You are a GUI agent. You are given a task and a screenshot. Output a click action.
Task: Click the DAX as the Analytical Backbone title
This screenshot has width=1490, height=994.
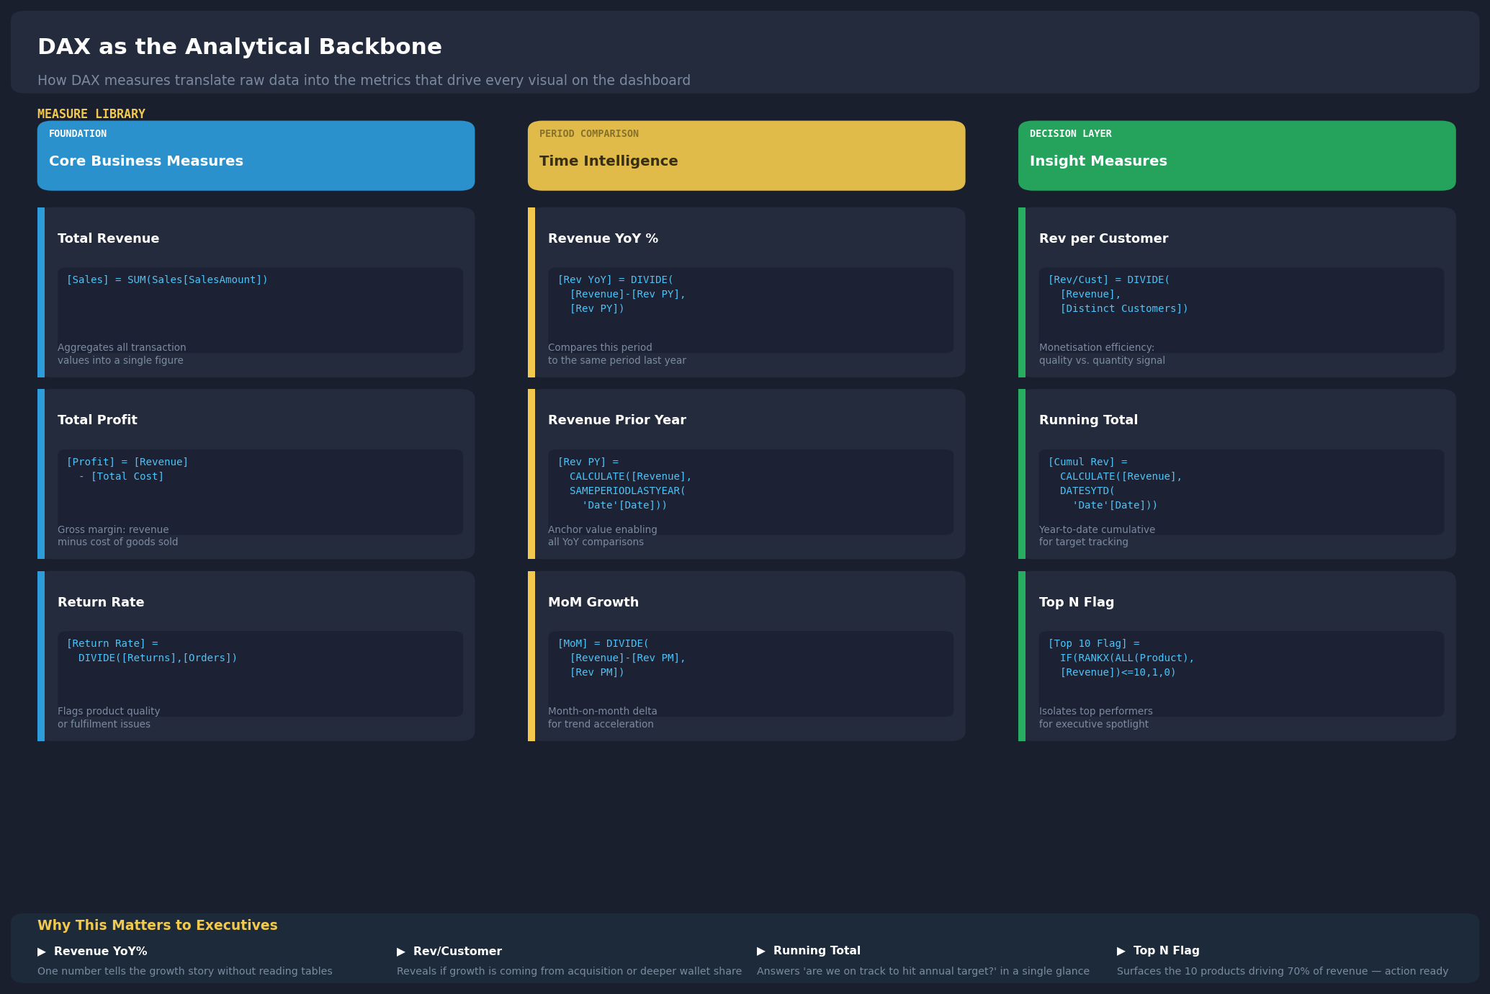[x=240, y=47]
